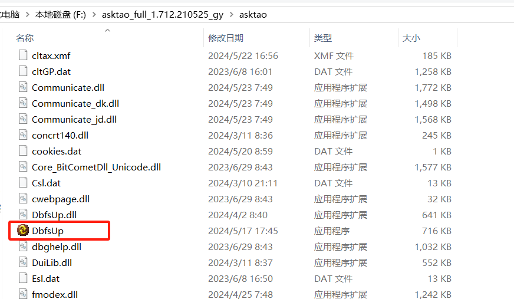Select the DbfsUp application icon
Screen dimensions: 514x299
tap(23, 230)
